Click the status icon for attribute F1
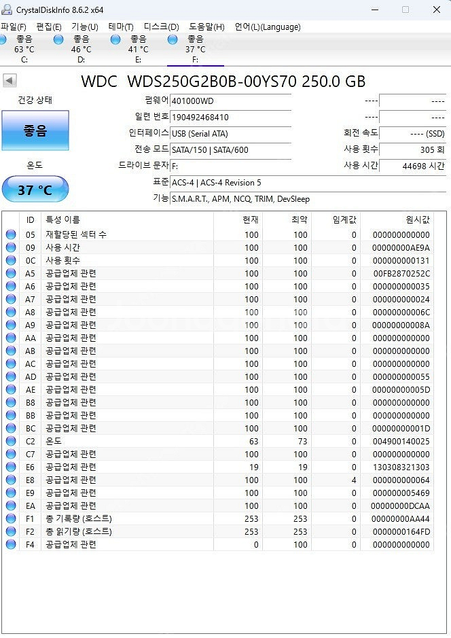Viewport: 451px width, 638px height. tap(11, 519)
